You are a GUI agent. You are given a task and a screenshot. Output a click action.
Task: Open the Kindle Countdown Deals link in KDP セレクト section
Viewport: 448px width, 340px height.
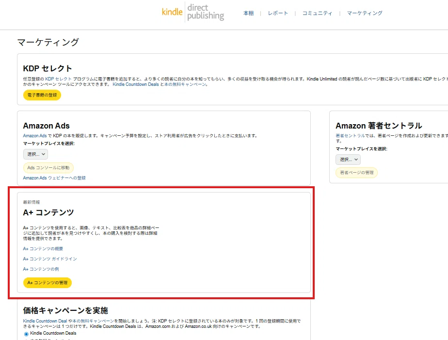point(136,84)
